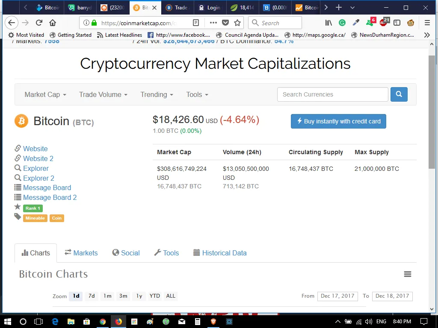
Task: Activate the eyedropper color picker extension
Action: click(x=356, y=23)
